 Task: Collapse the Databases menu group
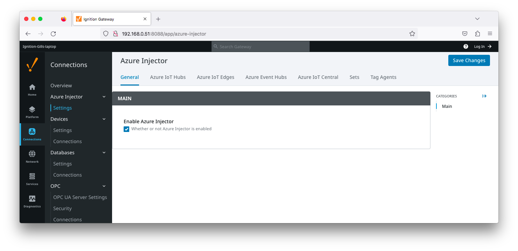coord(104,153)
